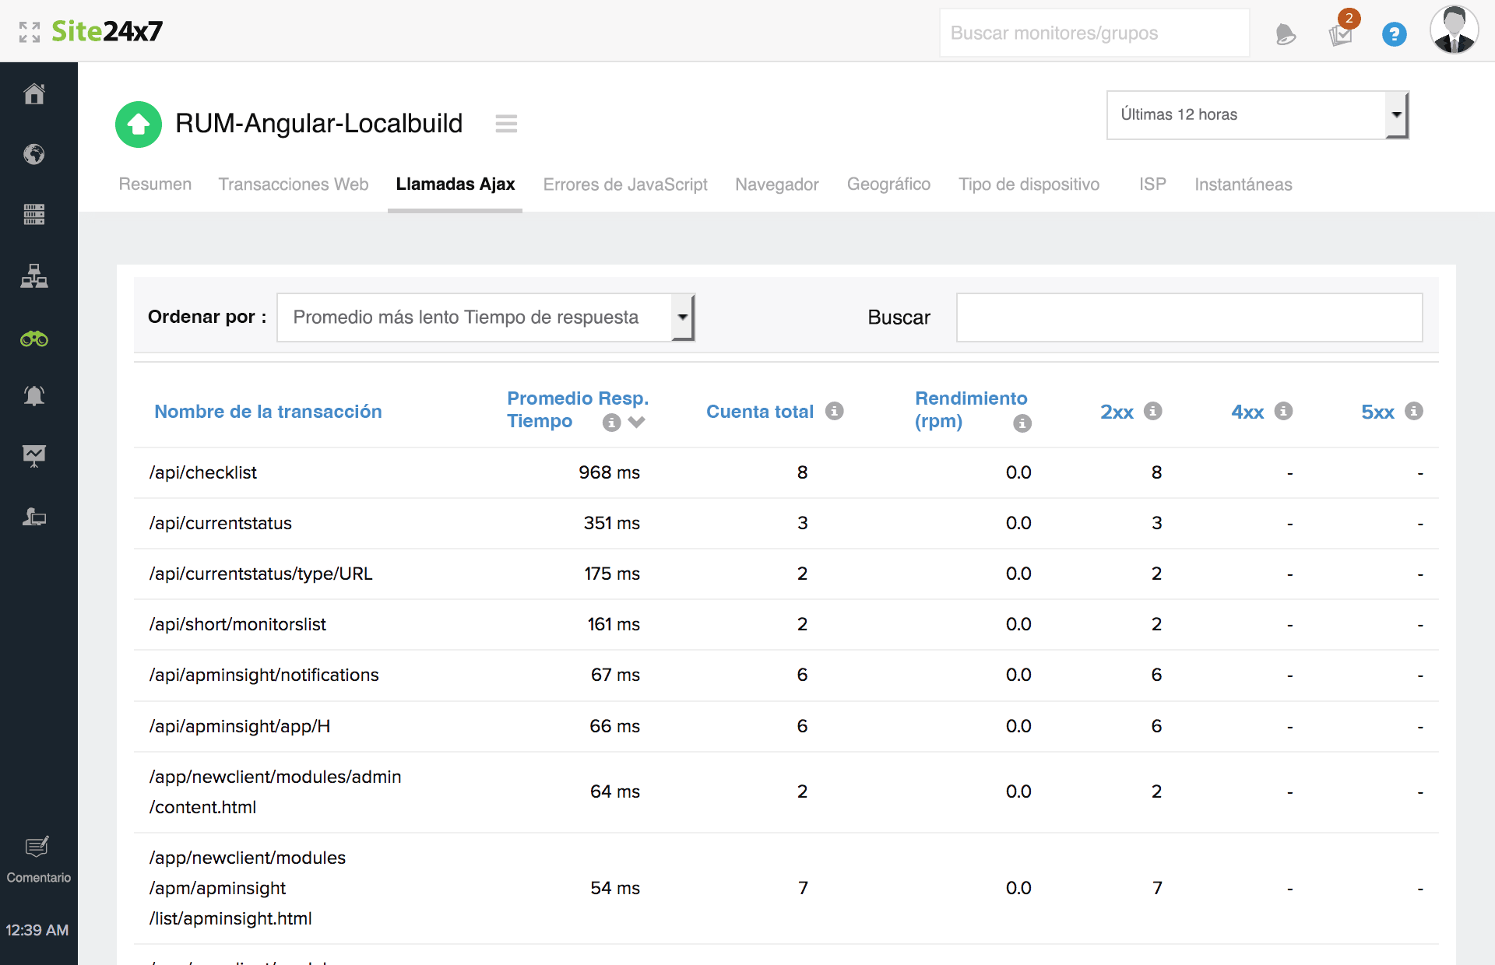The image size is (1495, 965).
Task: Click the globe web monitors icon
Action: click(x=34, y=154)
